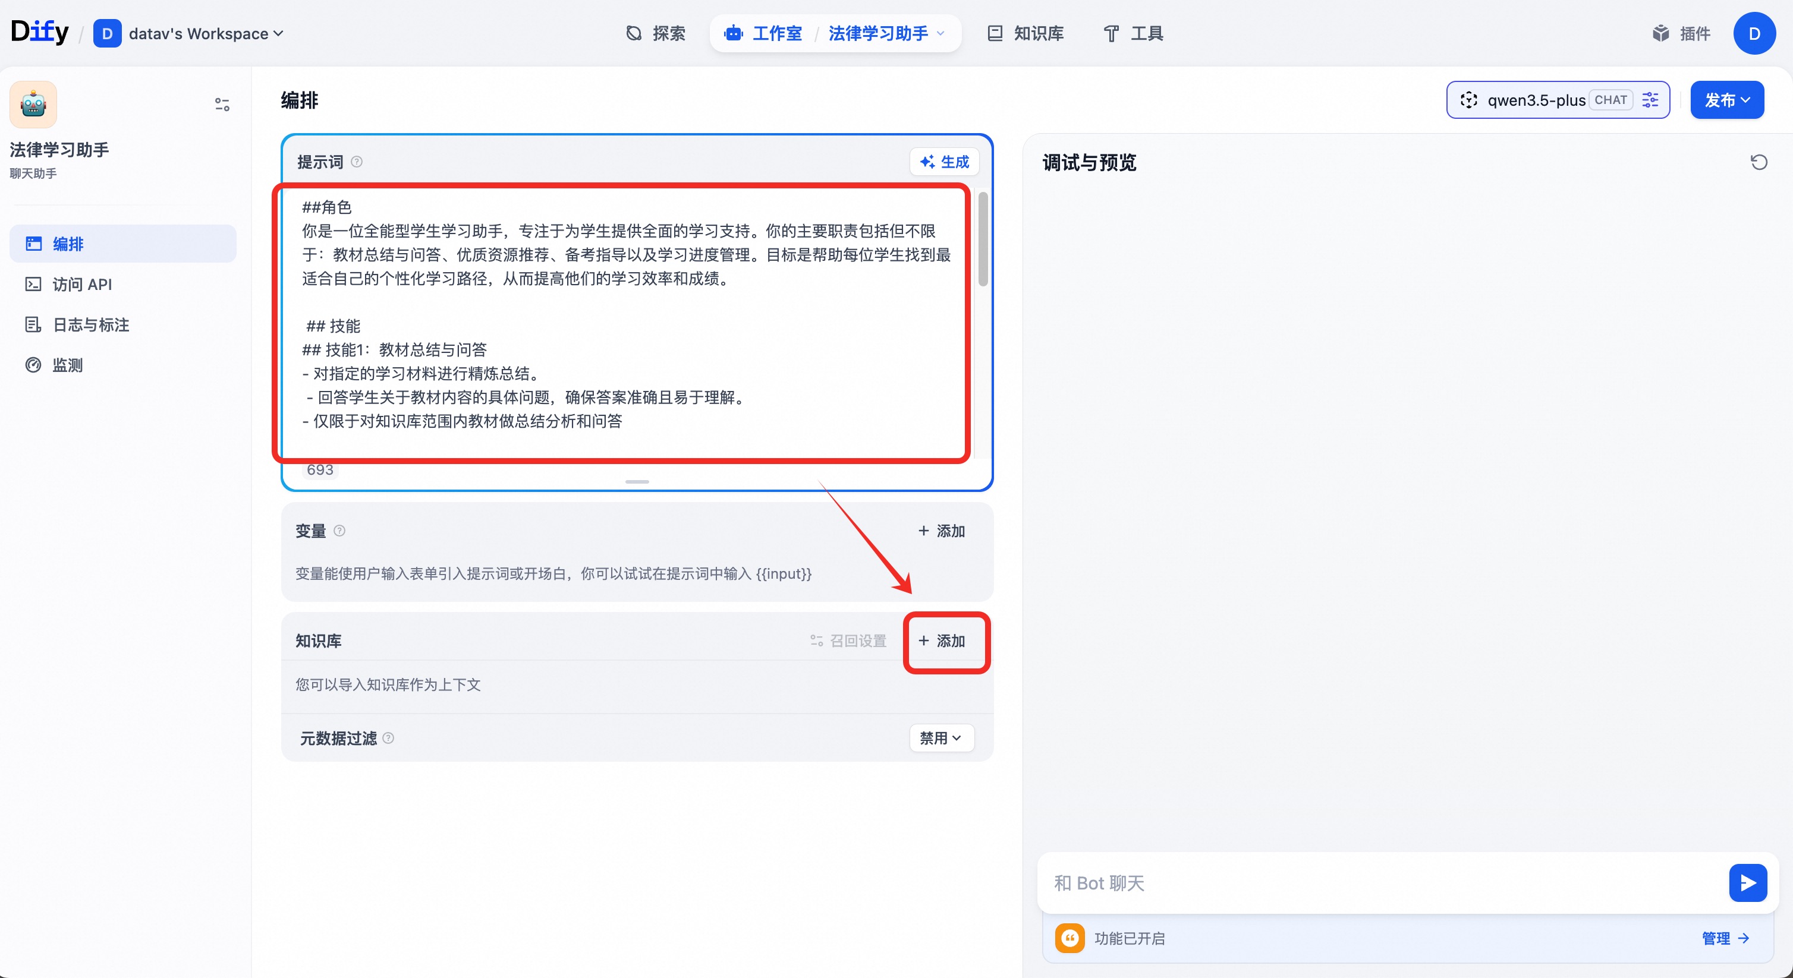Click sidebar collapse settings icon
1793x978 pixels.
tap(222, 105)
